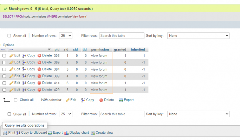Click the Display chart bar icon
Screen dimensions: 240x140
point(66,133)
